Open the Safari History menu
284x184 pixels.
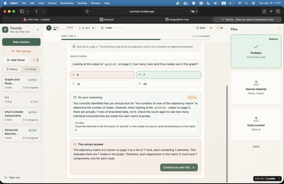52,3
